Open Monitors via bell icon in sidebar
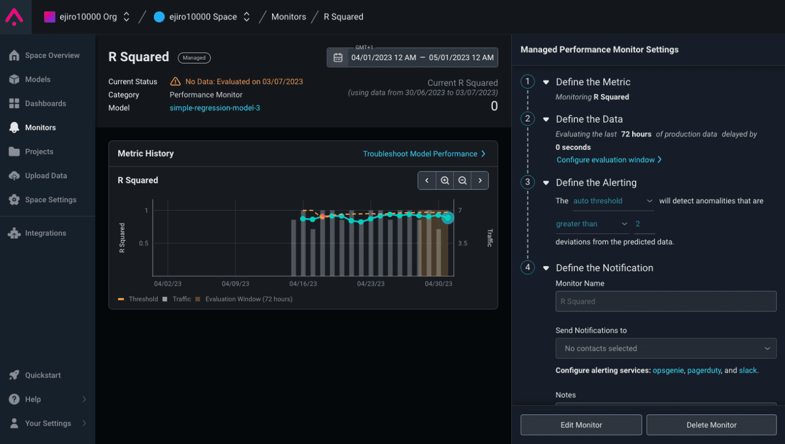 (14, 128)
